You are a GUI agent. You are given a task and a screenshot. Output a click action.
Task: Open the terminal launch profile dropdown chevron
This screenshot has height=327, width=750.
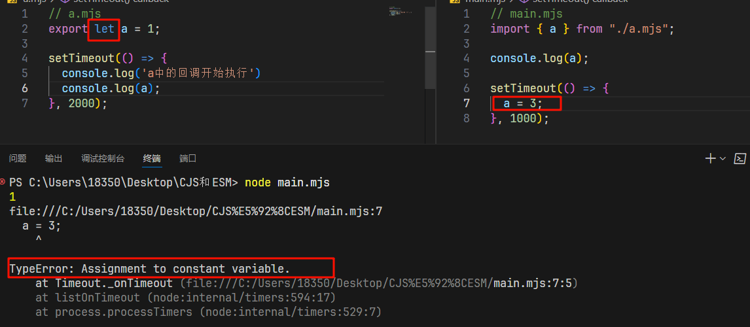click(723, 158)
